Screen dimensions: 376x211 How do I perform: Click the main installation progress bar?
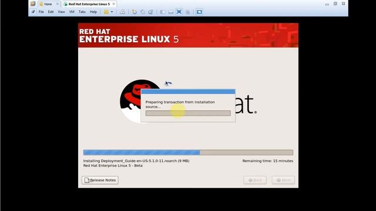[188, 152]
